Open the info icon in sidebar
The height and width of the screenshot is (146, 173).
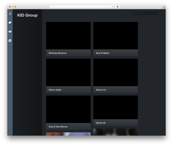point(10,13)
